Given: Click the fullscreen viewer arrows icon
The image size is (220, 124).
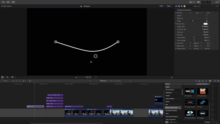Looking at the screenshot, I should click(172, 77).
